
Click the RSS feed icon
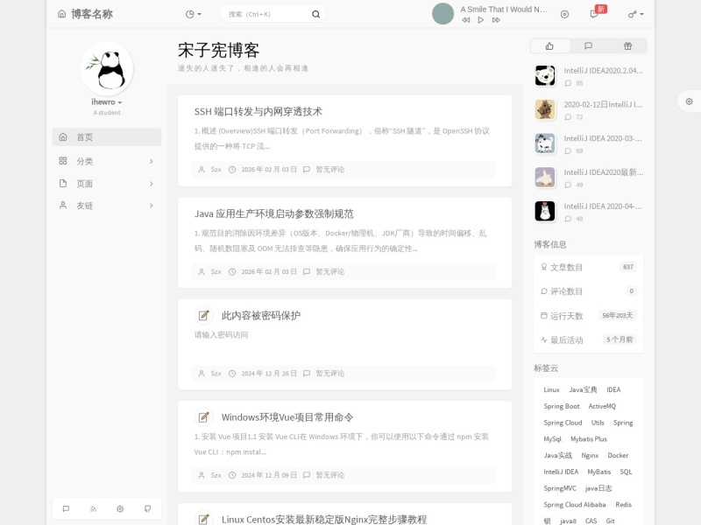93,508
